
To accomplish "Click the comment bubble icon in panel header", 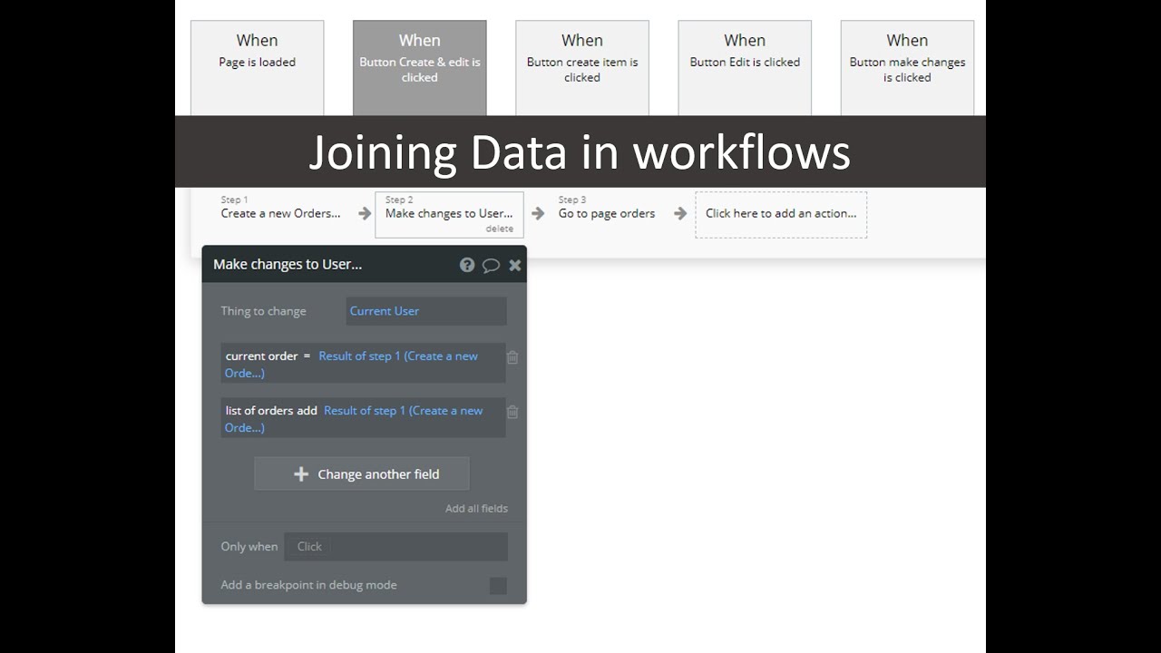I will pyautogui.click(x=491, y=265).
